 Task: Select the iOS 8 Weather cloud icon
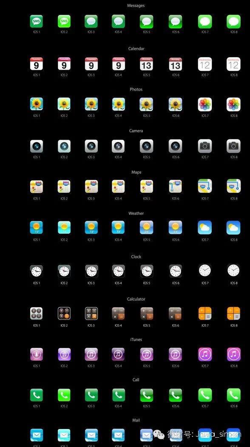click(x=233, y=227)
